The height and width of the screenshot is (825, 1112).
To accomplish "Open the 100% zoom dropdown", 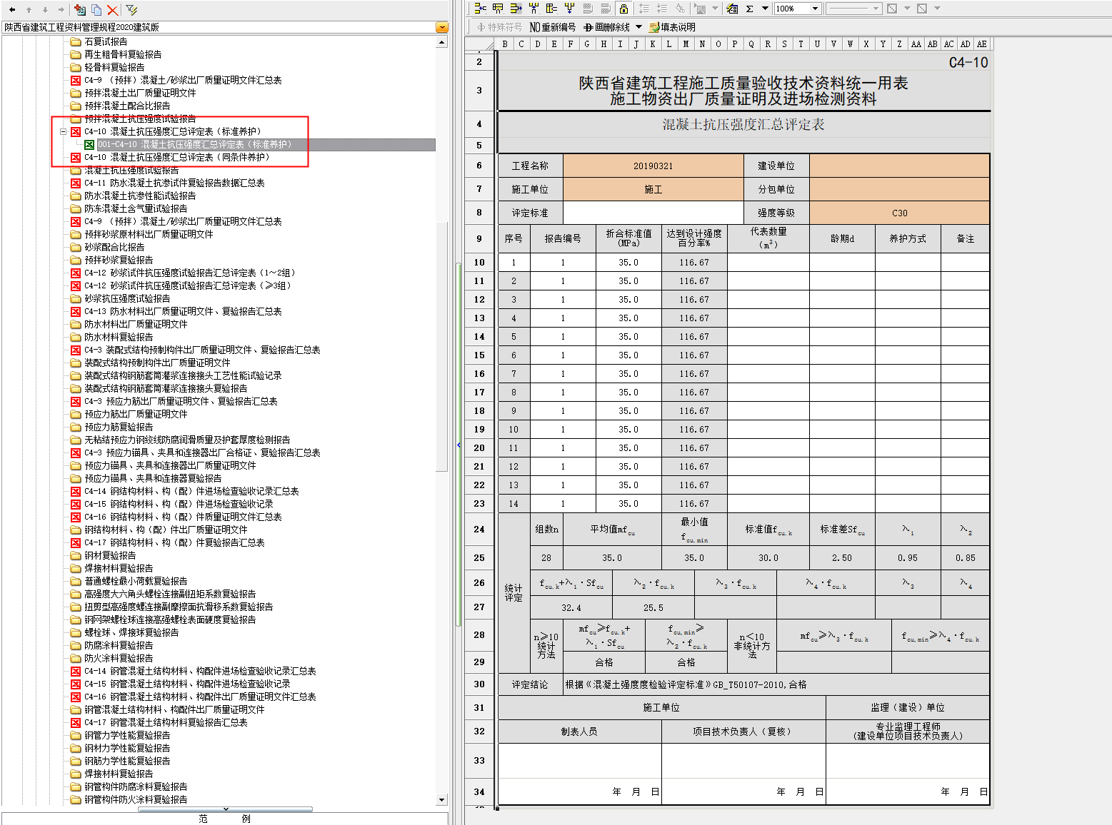I will click(815, 9).
